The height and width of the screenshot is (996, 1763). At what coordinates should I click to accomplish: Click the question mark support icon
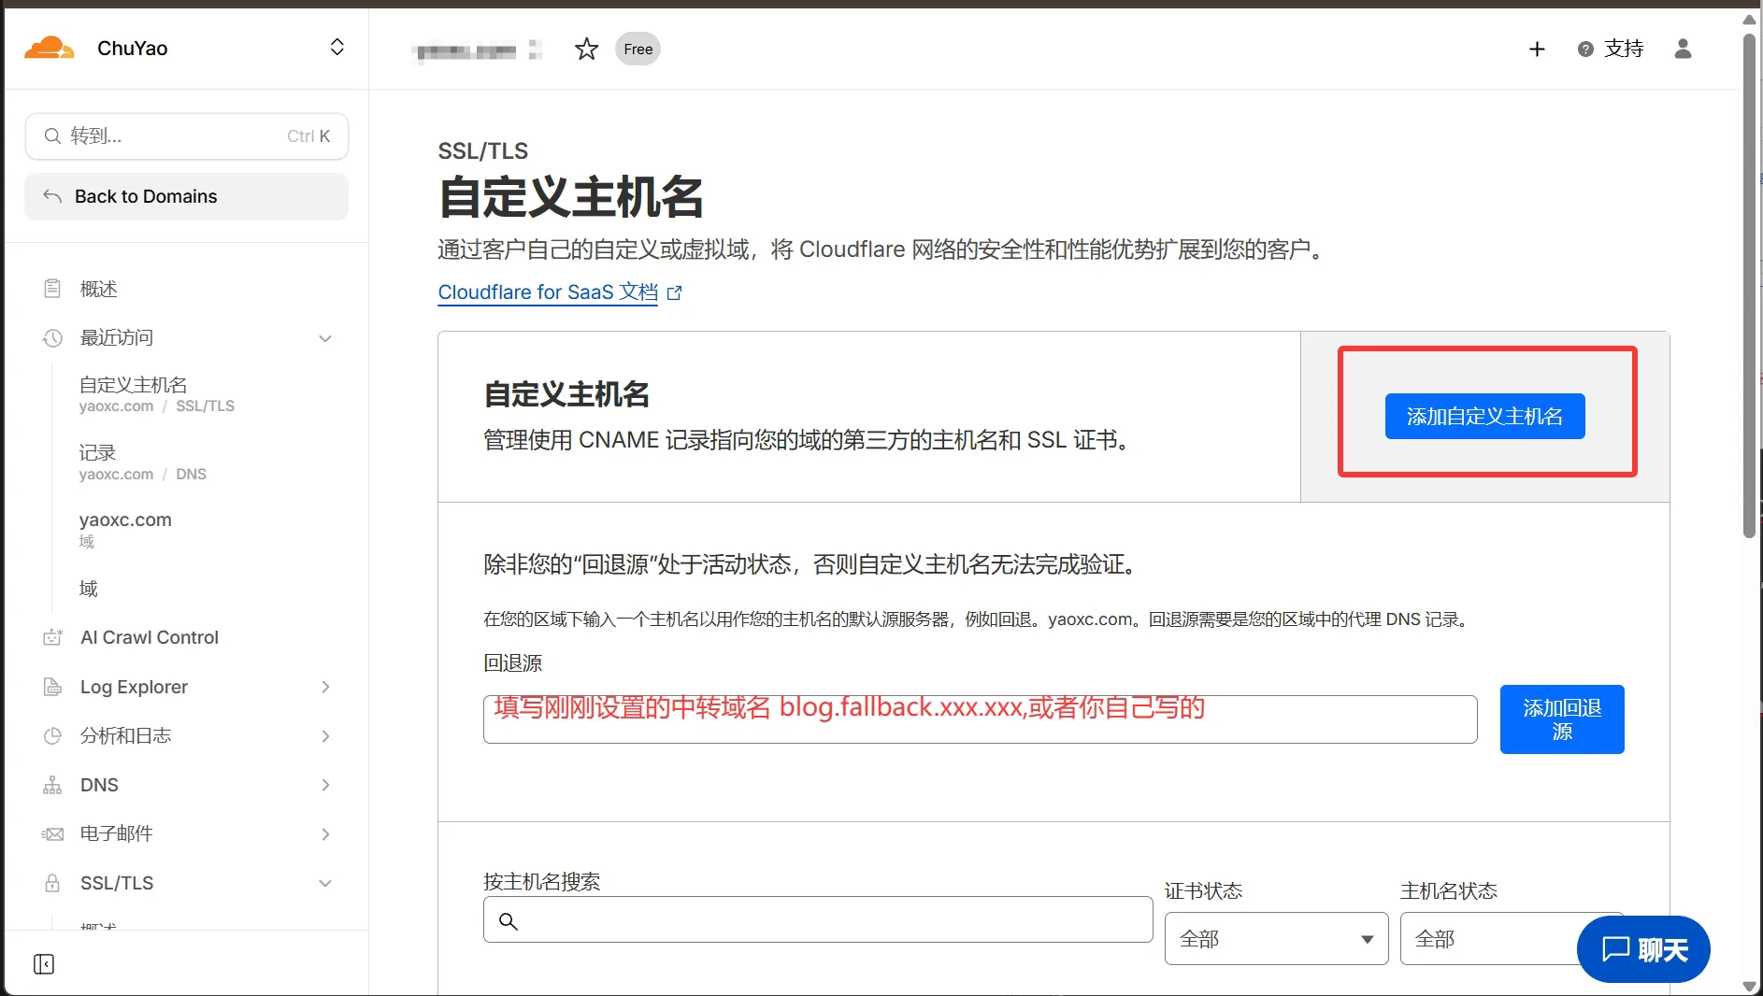(1585, 50)
